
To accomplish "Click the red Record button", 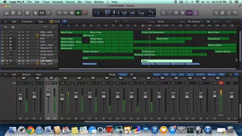I will click(85, 13).
